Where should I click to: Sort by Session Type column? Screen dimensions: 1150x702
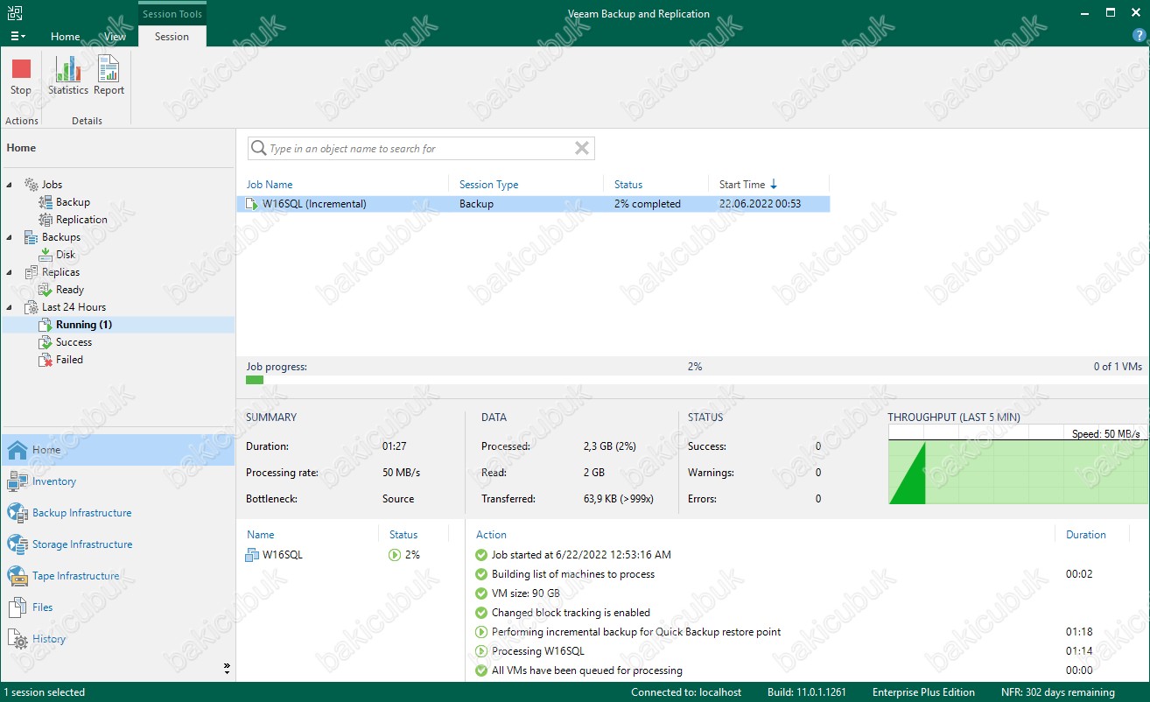(x=488, y=185)
